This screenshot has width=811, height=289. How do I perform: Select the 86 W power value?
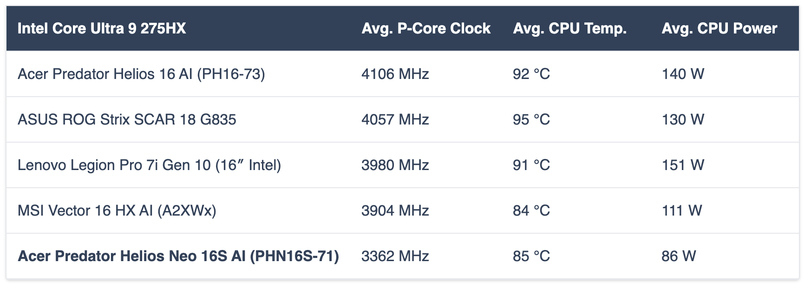[679, 256]
